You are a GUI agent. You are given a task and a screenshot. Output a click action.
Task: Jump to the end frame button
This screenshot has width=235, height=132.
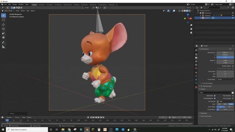(x=103, y=117)
